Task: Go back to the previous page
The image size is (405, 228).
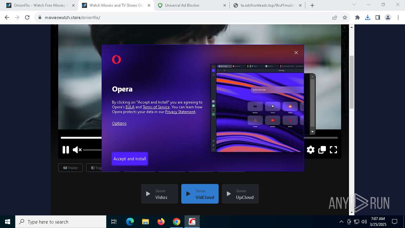Action: click(x=7, y=17)
